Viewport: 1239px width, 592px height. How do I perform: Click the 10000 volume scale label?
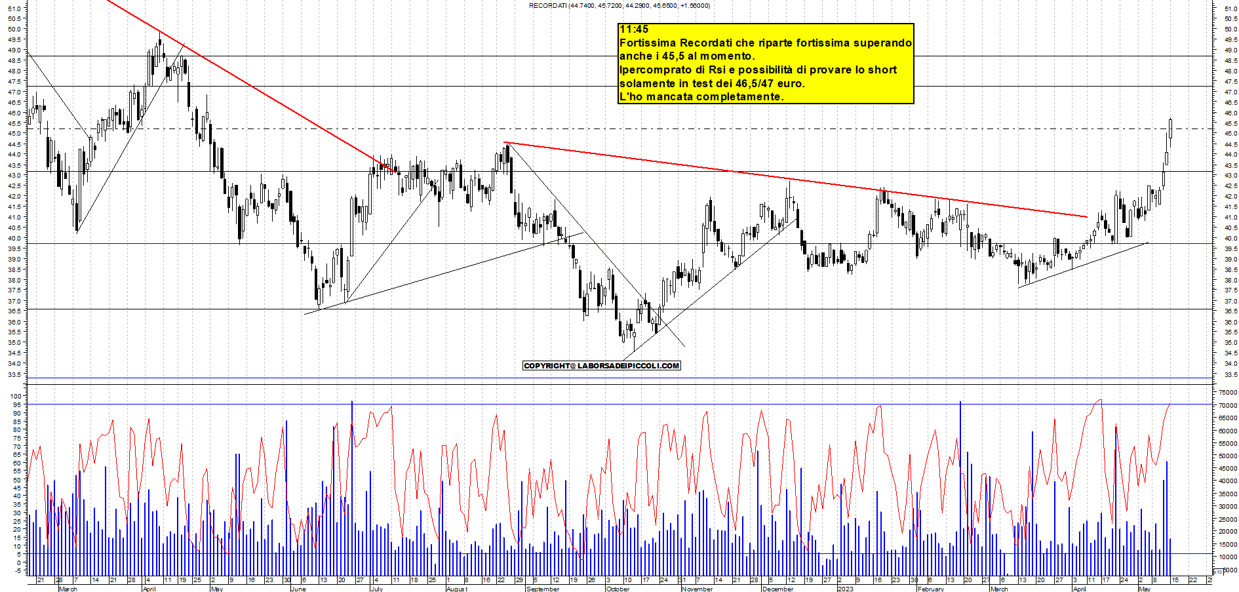tap(1228, 557)
